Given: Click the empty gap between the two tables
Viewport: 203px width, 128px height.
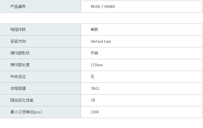Looking at the screenshot, I should tap(101, 18).
